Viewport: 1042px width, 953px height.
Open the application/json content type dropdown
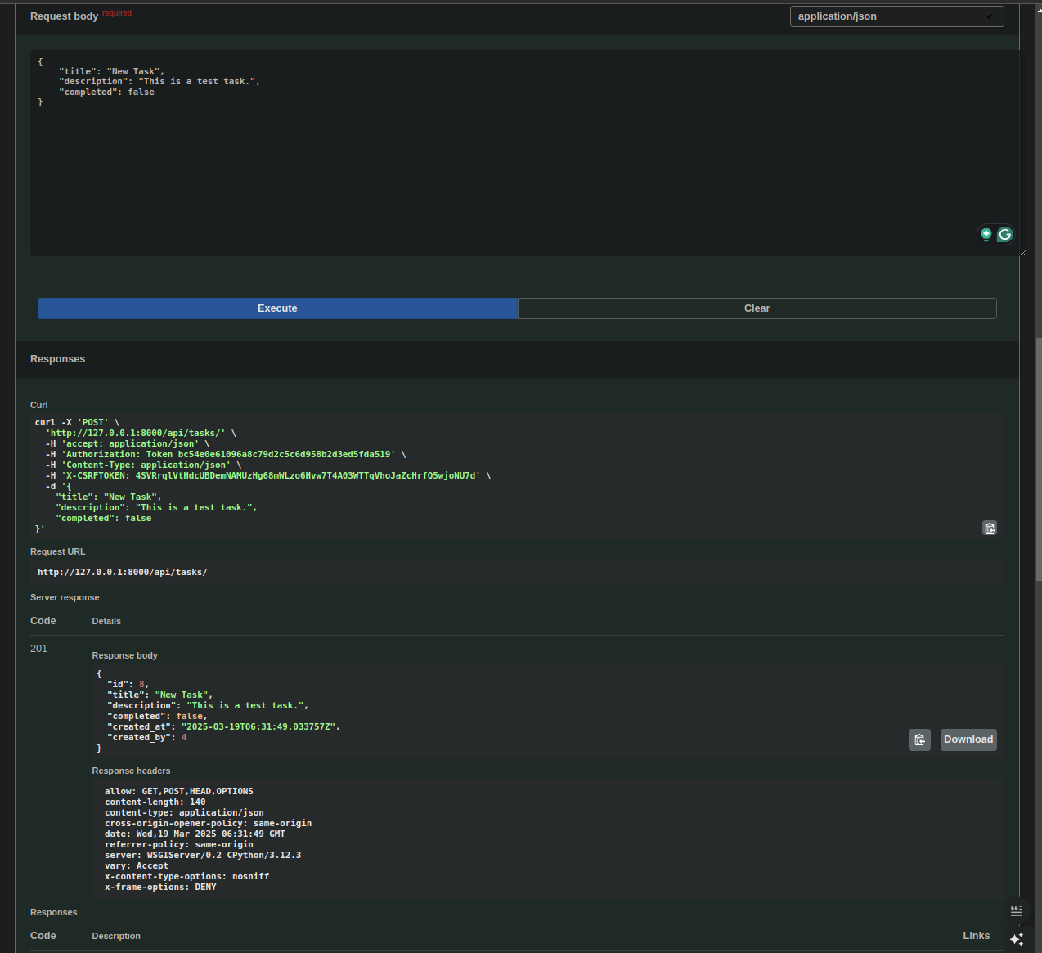coord(896,16)
